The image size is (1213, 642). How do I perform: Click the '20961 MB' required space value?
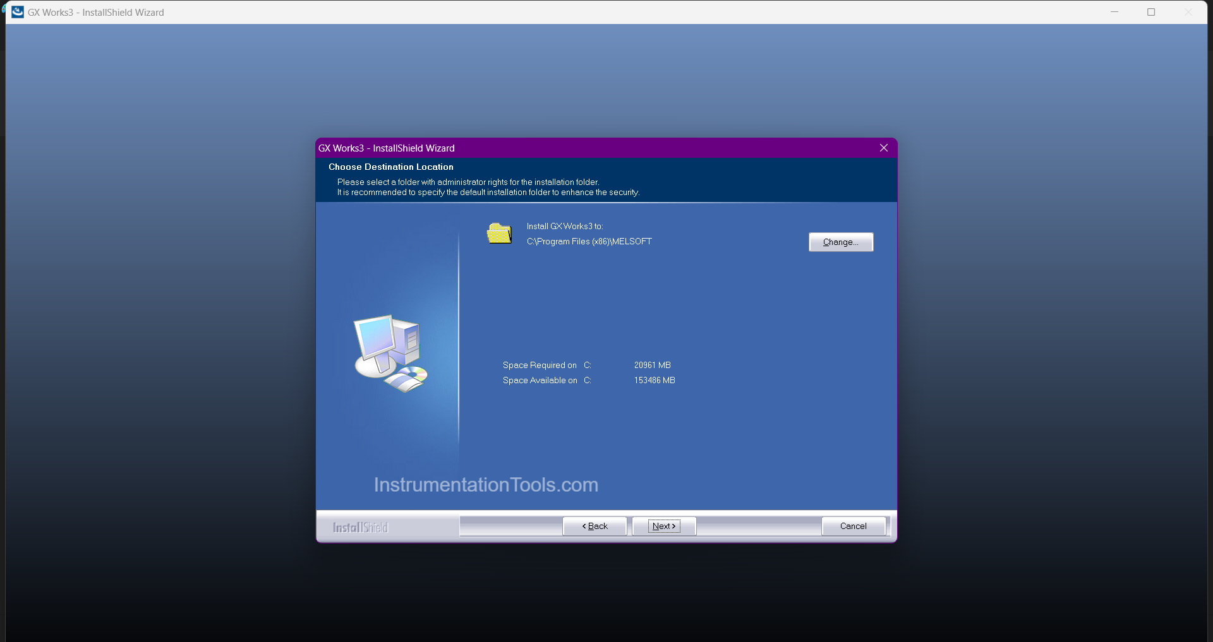pos(653,366)
